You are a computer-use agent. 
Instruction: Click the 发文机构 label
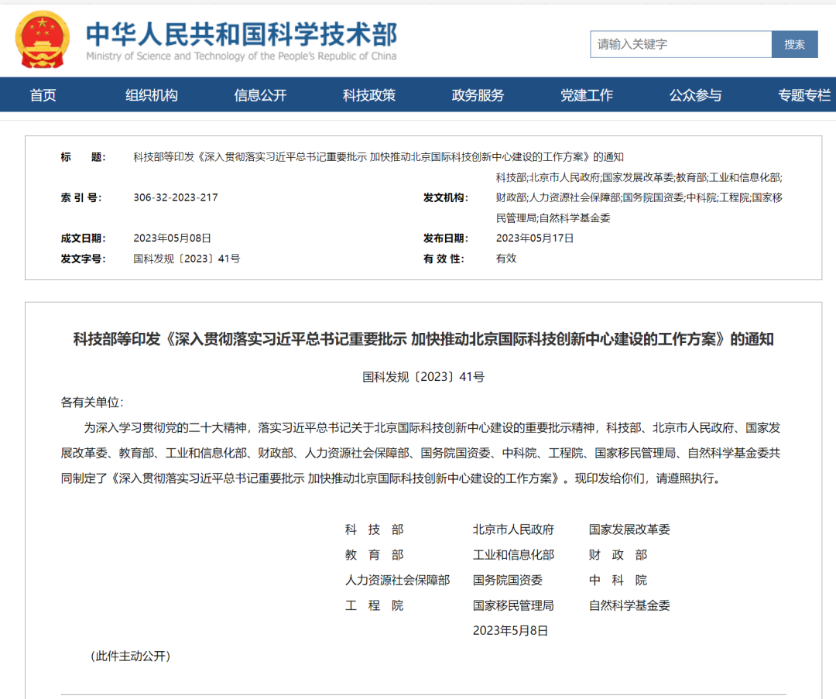(x=446, y=198)
